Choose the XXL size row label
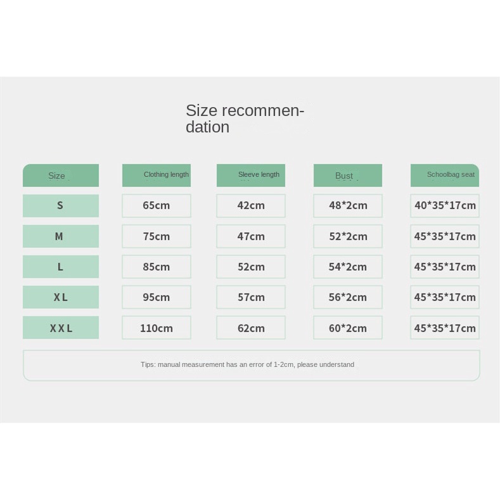Screen dimensions: 500x500 click(61, 328)
